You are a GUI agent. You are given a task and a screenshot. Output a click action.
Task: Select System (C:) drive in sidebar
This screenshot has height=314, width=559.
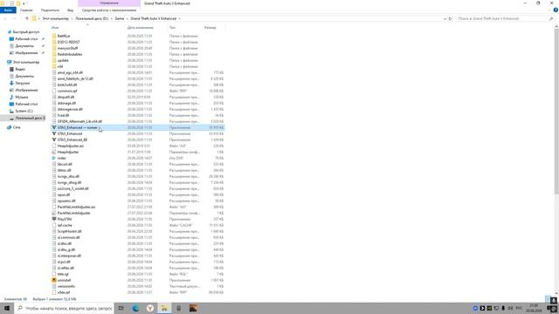pyautogui.click(x=24, y=111)
